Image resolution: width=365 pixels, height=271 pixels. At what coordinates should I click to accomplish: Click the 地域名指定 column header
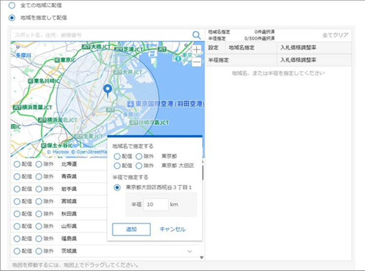tap(241, 48)
